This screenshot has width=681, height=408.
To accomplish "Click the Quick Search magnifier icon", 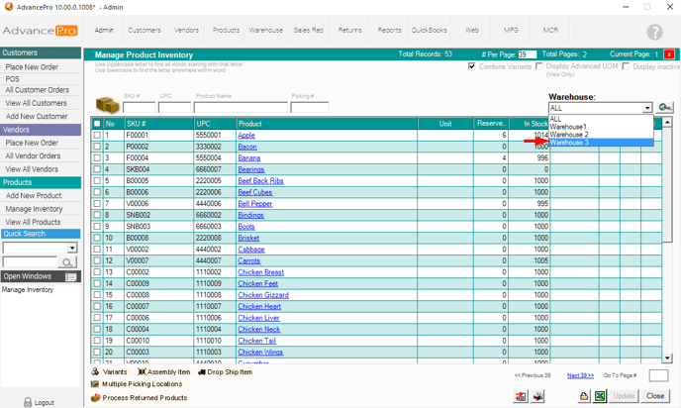I will point(67,262).
